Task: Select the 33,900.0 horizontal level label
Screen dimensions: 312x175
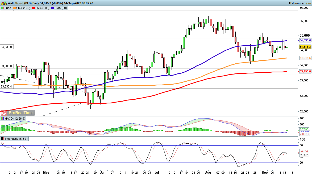Action: tap(6, 66)
